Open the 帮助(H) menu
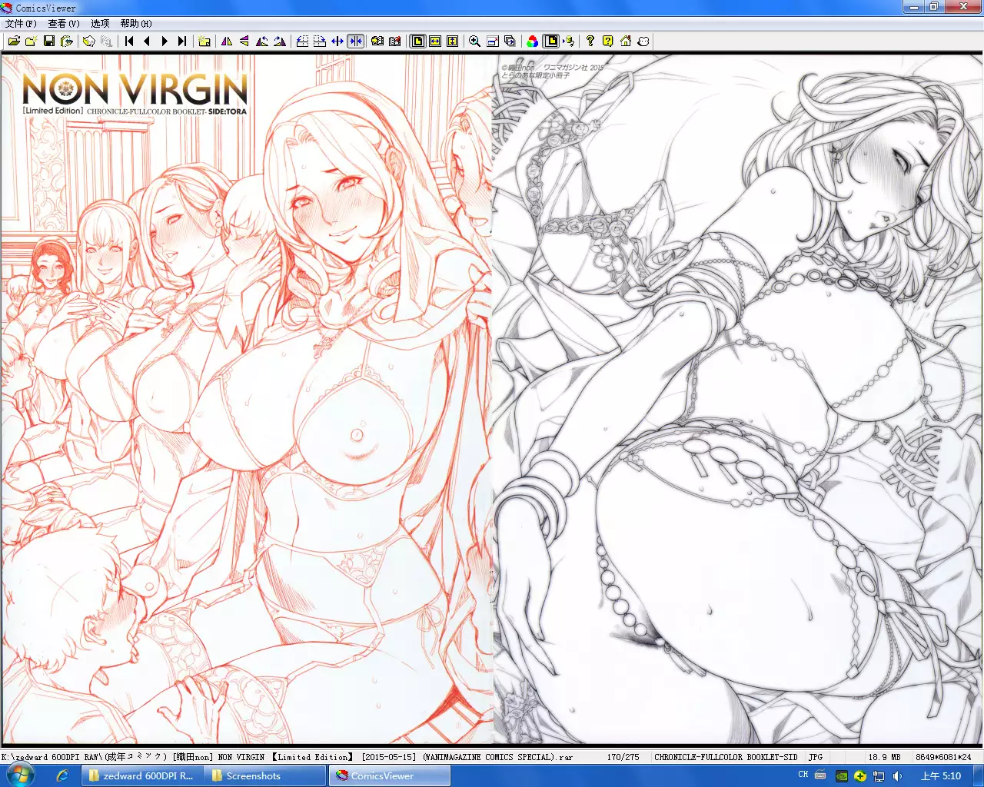 (136, 24)
